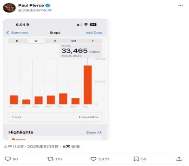Switch to the Y year tab
189x166 pixels.
[x=93, y=41]
